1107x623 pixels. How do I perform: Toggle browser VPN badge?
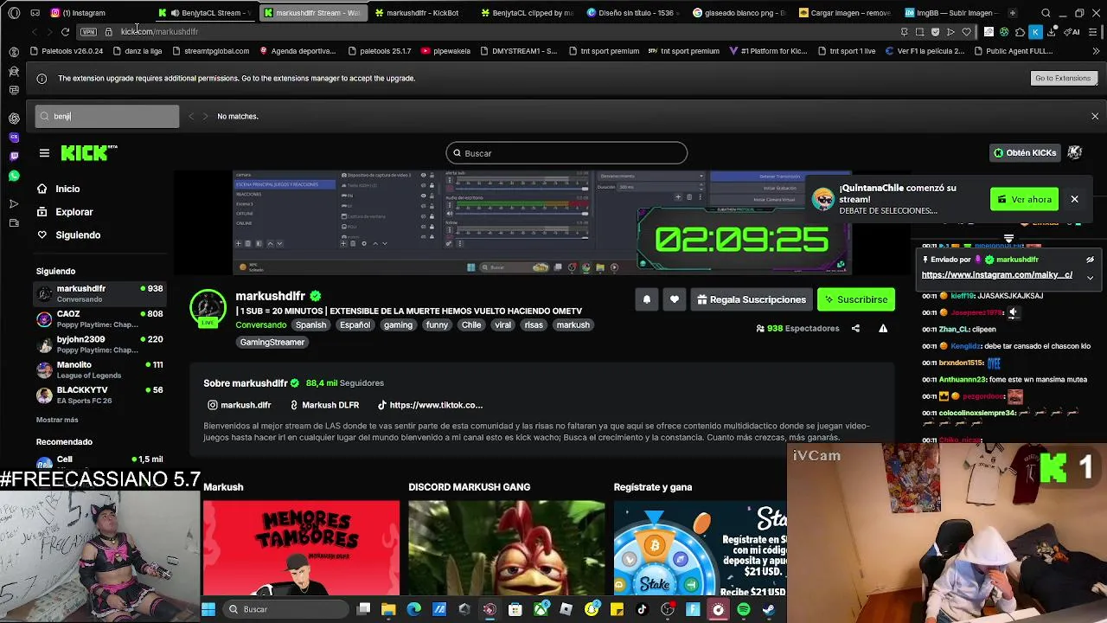88,32
